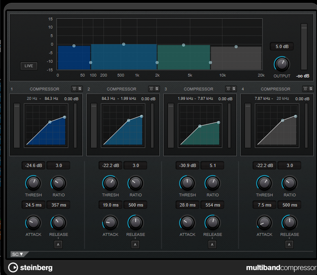Click band 2 RATIO knob
The height and width of the screenshot is (275, 317).
pos(136,183)
